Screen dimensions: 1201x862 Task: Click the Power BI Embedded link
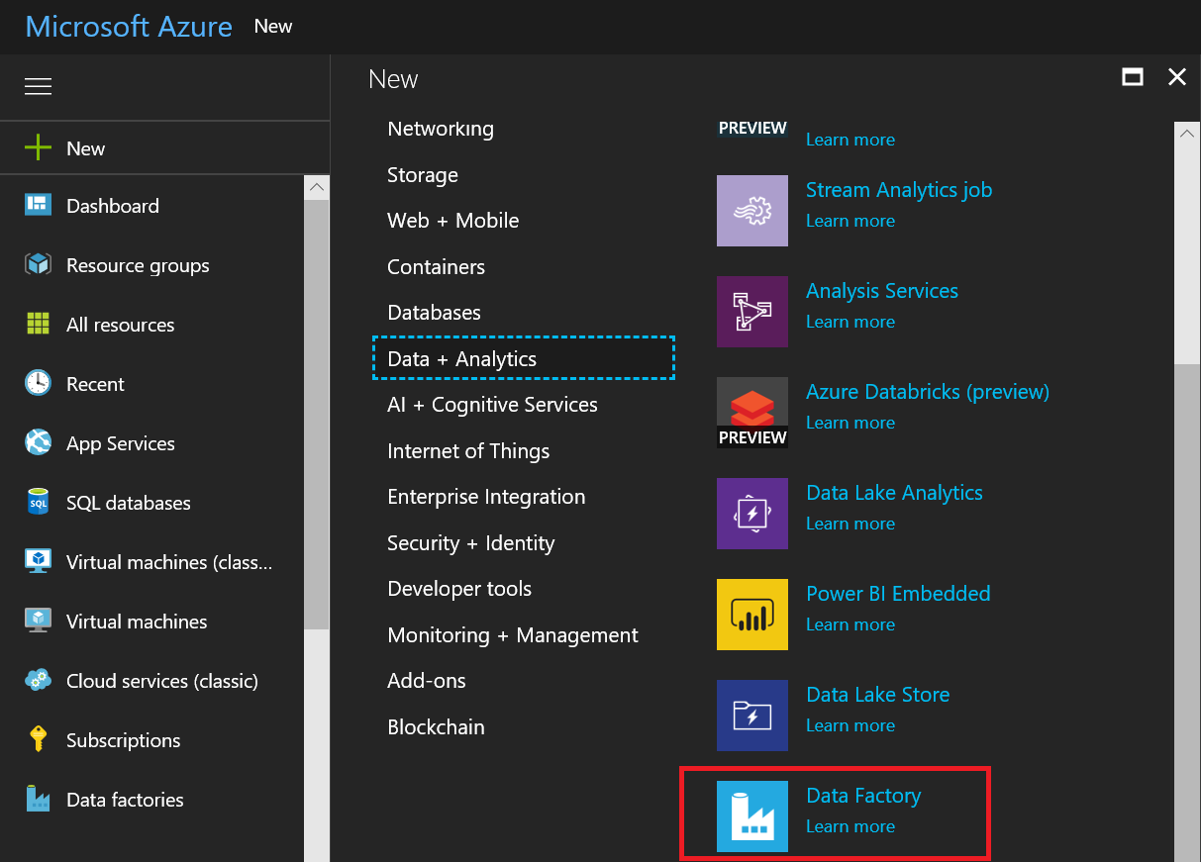point(898,594)
